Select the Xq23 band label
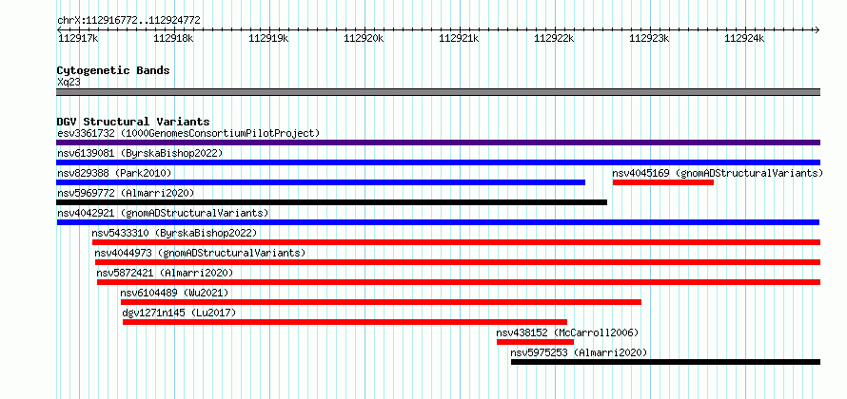 pyautogui.click(x=69, y=82)
